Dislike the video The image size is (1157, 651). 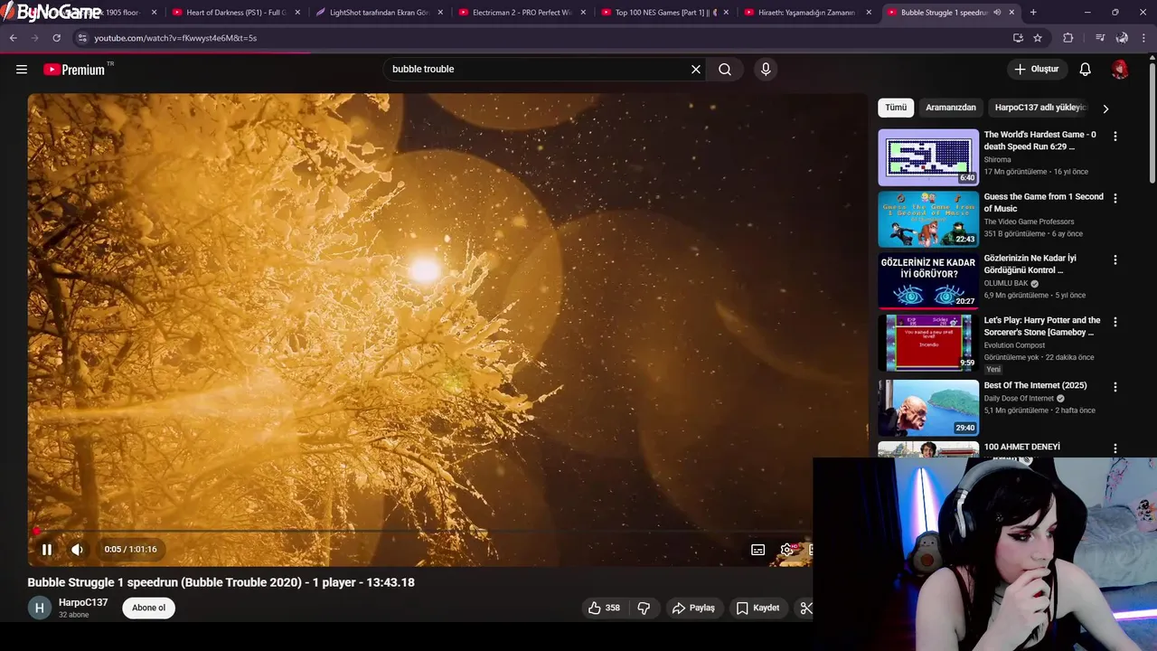coord(644,608)
